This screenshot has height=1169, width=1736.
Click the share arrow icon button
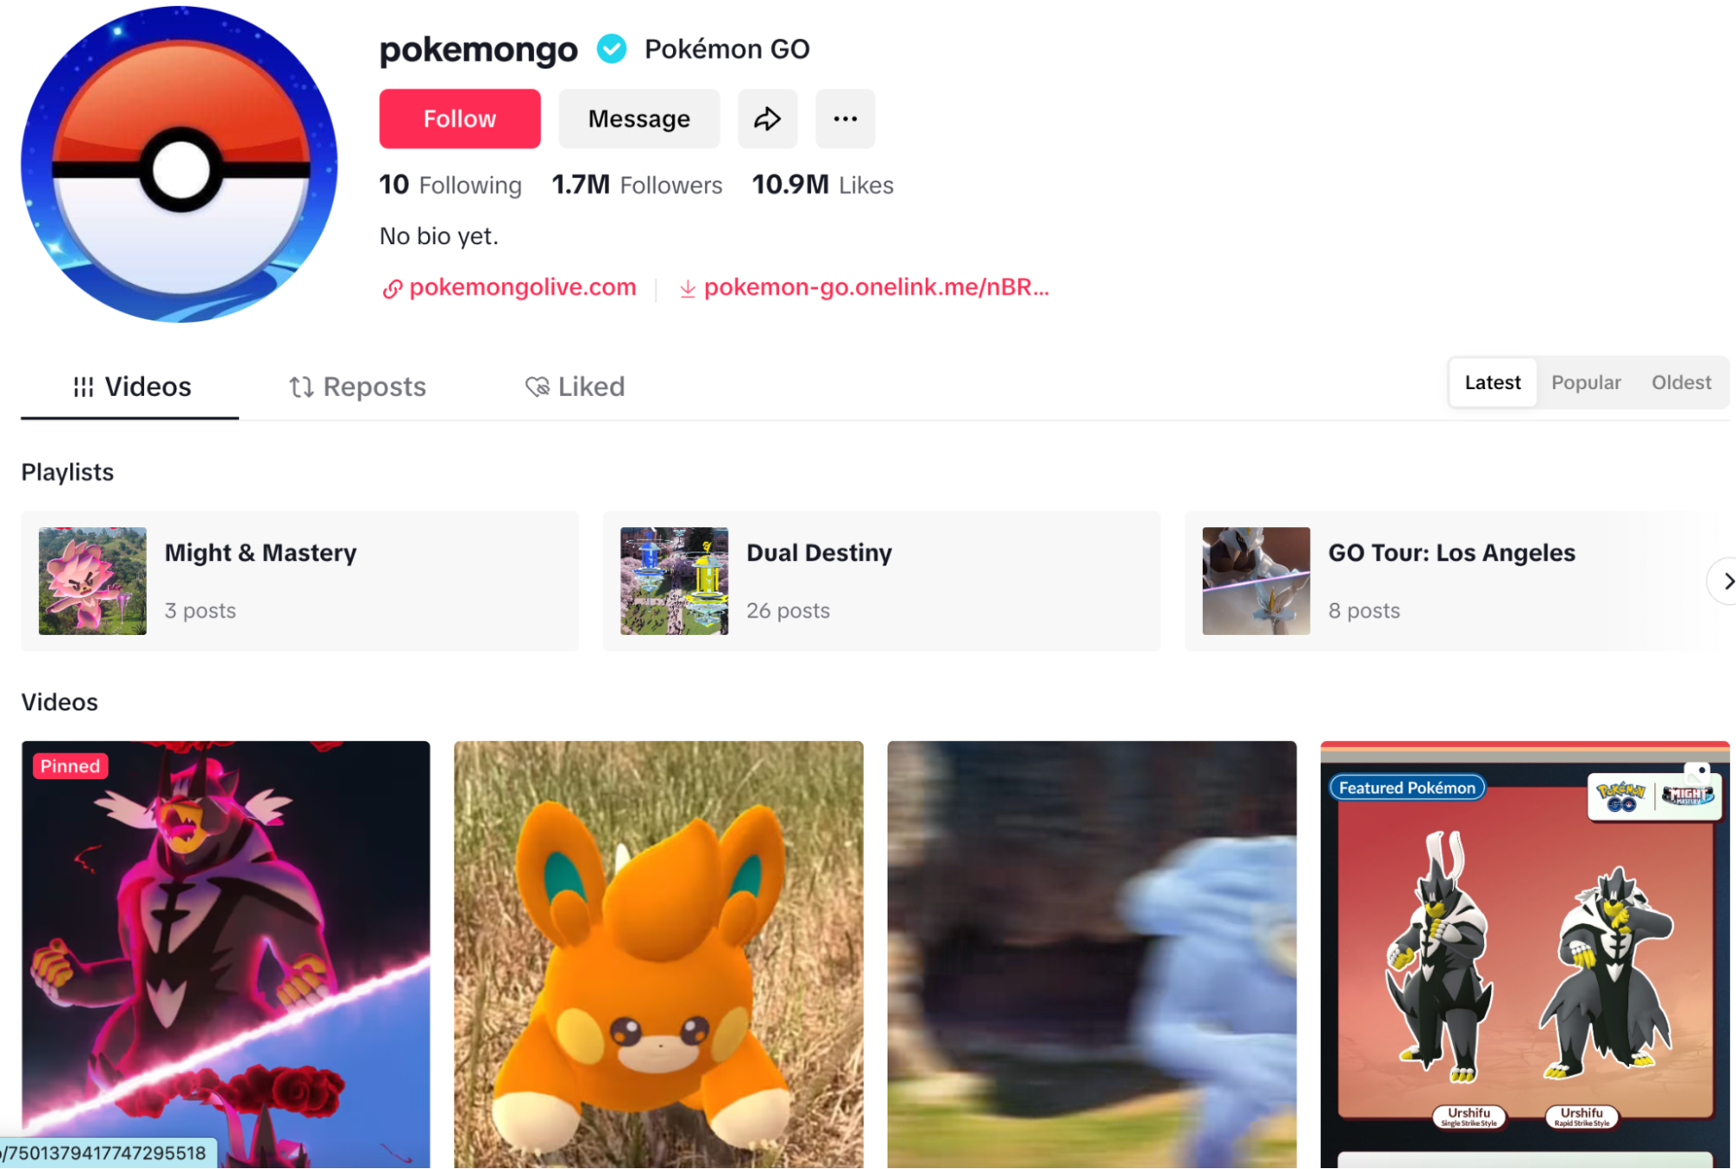767,119
